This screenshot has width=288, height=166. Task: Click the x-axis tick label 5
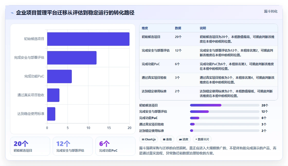coord(68,128)
